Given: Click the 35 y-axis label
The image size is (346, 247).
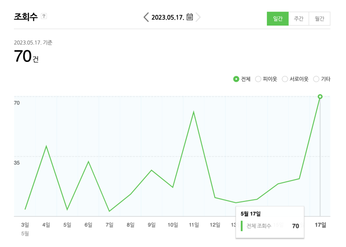Looking at the screenshot, I should [x=17, y=163].
